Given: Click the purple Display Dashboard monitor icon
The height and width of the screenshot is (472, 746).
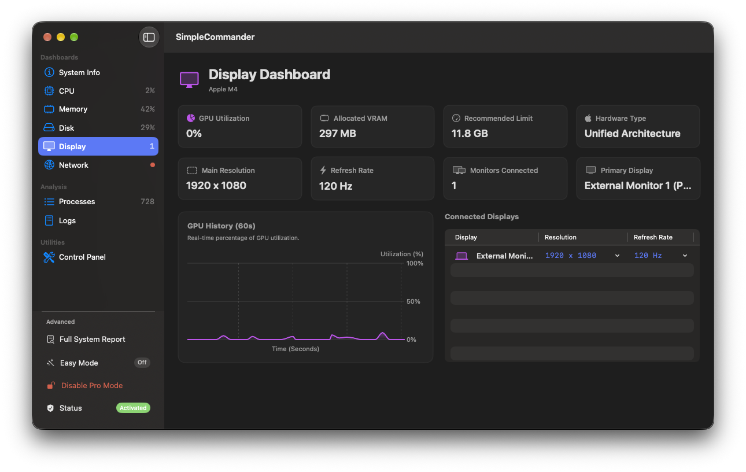Looking at the screenshot, I should [x=189, y=79].
